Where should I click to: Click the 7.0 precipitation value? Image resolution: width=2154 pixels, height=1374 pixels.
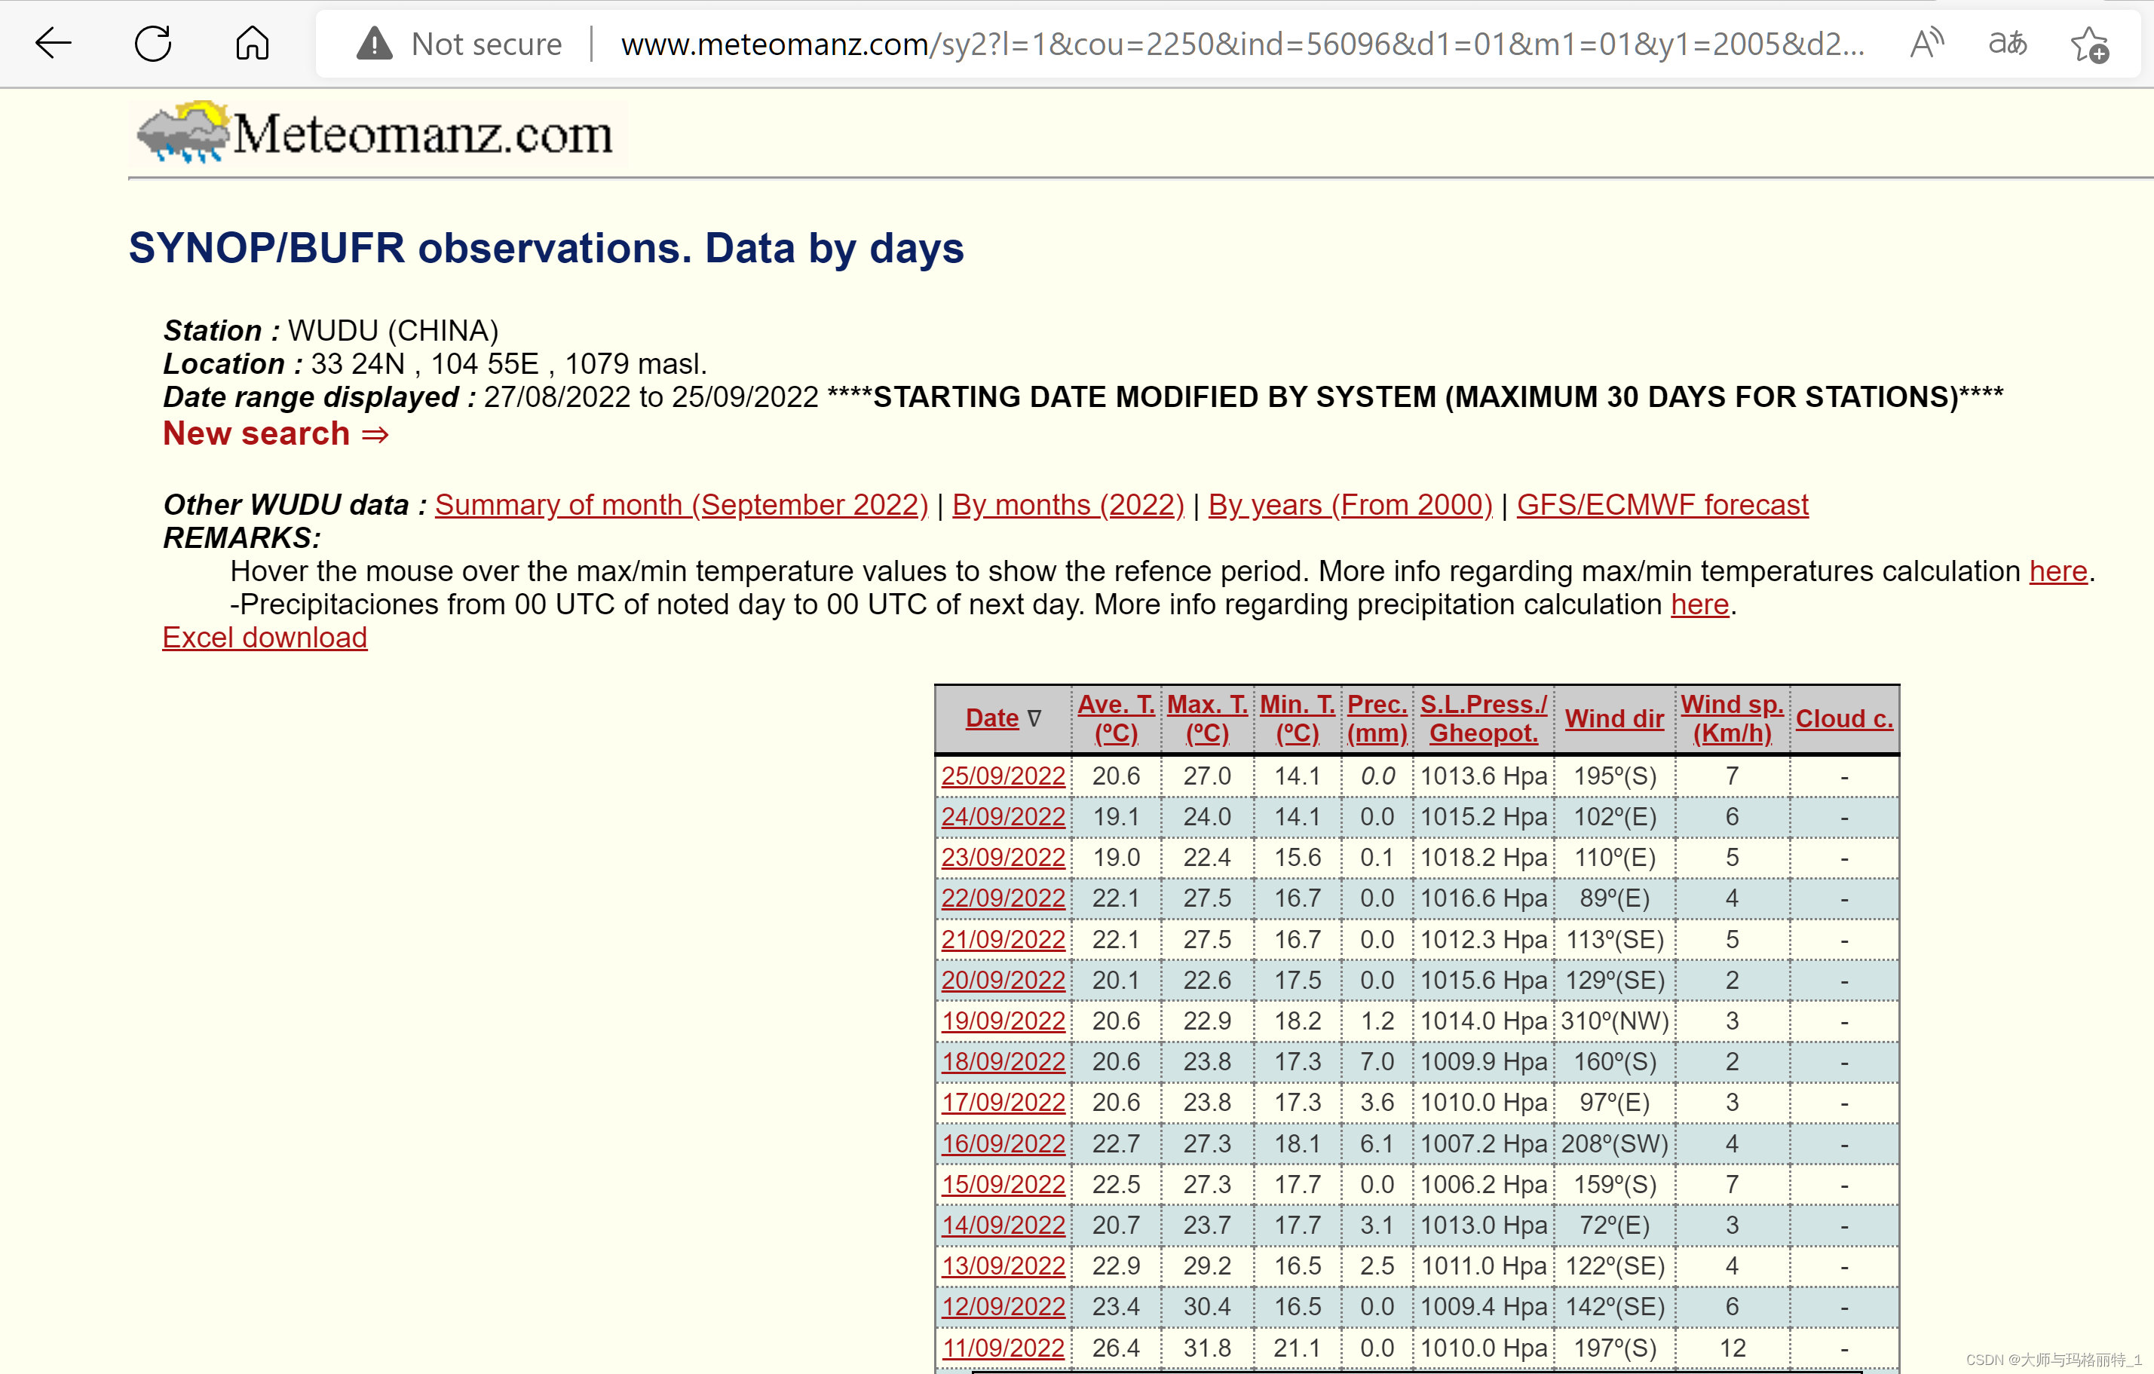pyautogui.click(x=1377, y=1062)
